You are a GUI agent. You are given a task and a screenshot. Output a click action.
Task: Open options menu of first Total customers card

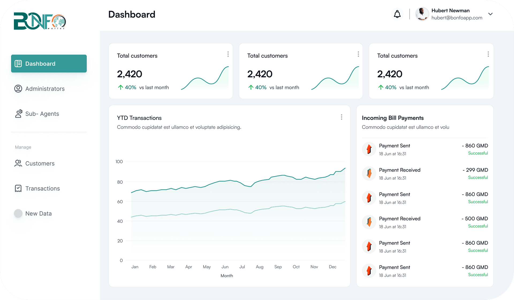pos(228,54)
